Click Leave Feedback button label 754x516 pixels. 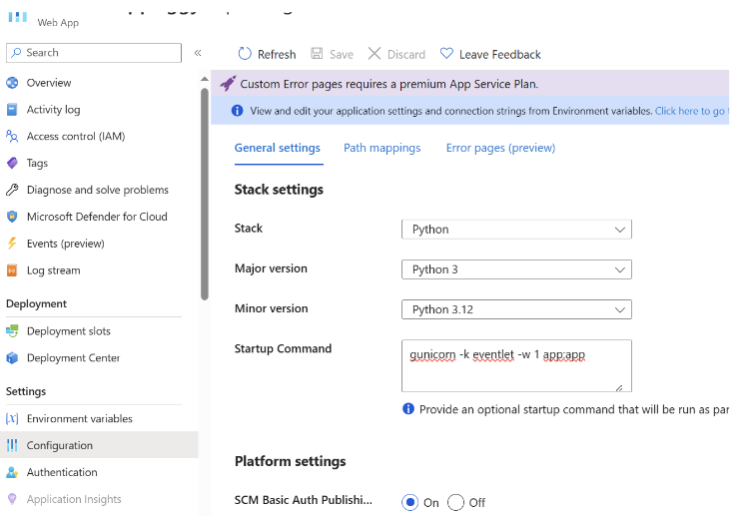500,54
